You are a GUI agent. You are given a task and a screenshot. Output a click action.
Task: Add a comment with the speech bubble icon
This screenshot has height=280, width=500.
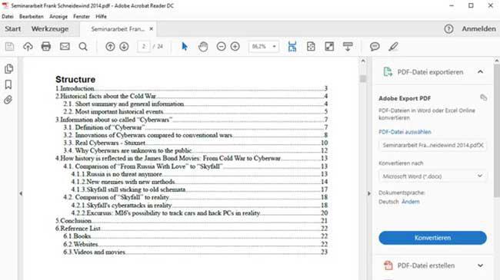click(x=375, y=47)
